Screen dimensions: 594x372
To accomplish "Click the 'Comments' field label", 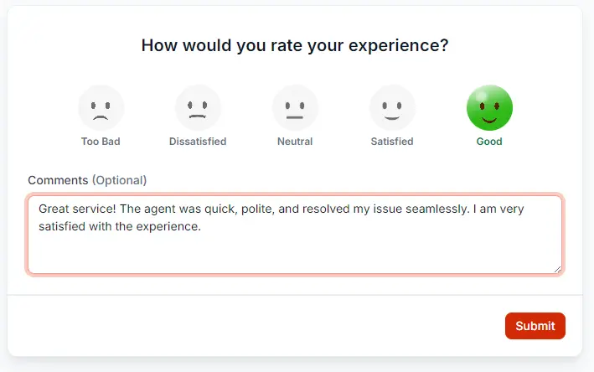I will click(58, 180).
